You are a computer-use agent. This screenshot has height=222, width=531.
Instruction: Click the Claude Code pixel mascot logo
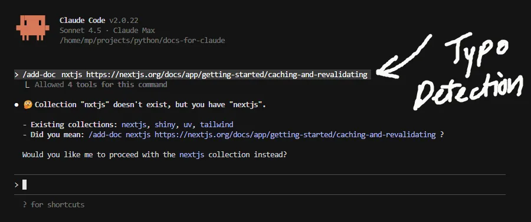(32, 28)
